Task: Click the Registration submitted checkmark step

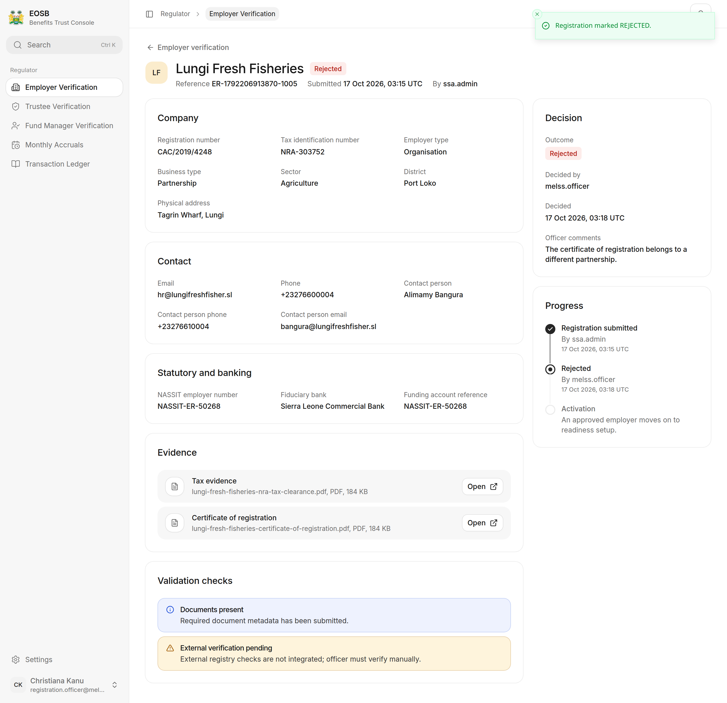Action: click(551, 329)
